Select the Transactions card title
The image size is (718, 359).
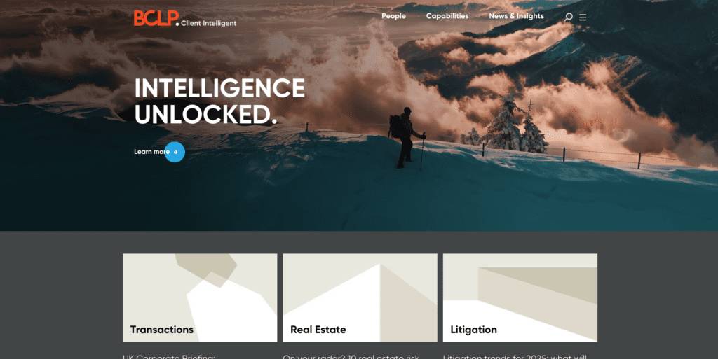162,330
